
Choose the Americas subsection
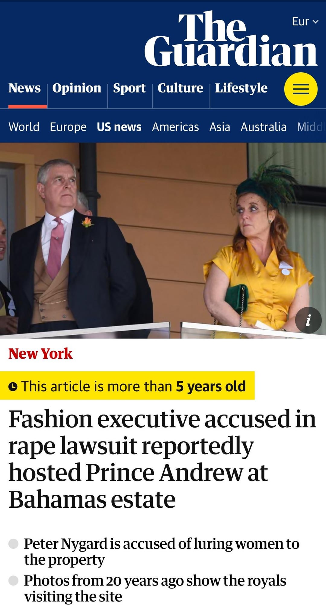pyautogui.click(x=175, y=127)
